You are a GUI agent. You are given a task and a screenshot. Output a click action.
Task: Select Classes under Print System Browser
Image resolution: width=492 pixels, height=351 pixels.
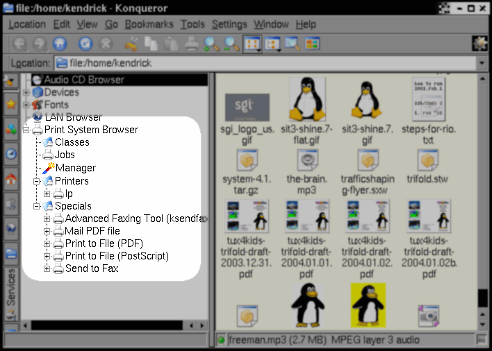tap(72, 142)
